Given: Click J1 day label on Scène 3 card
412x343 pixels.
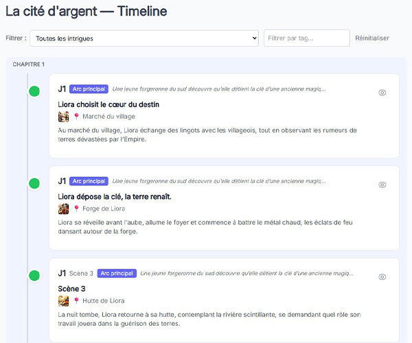Looking at the screenshot, I should [62, 273].
